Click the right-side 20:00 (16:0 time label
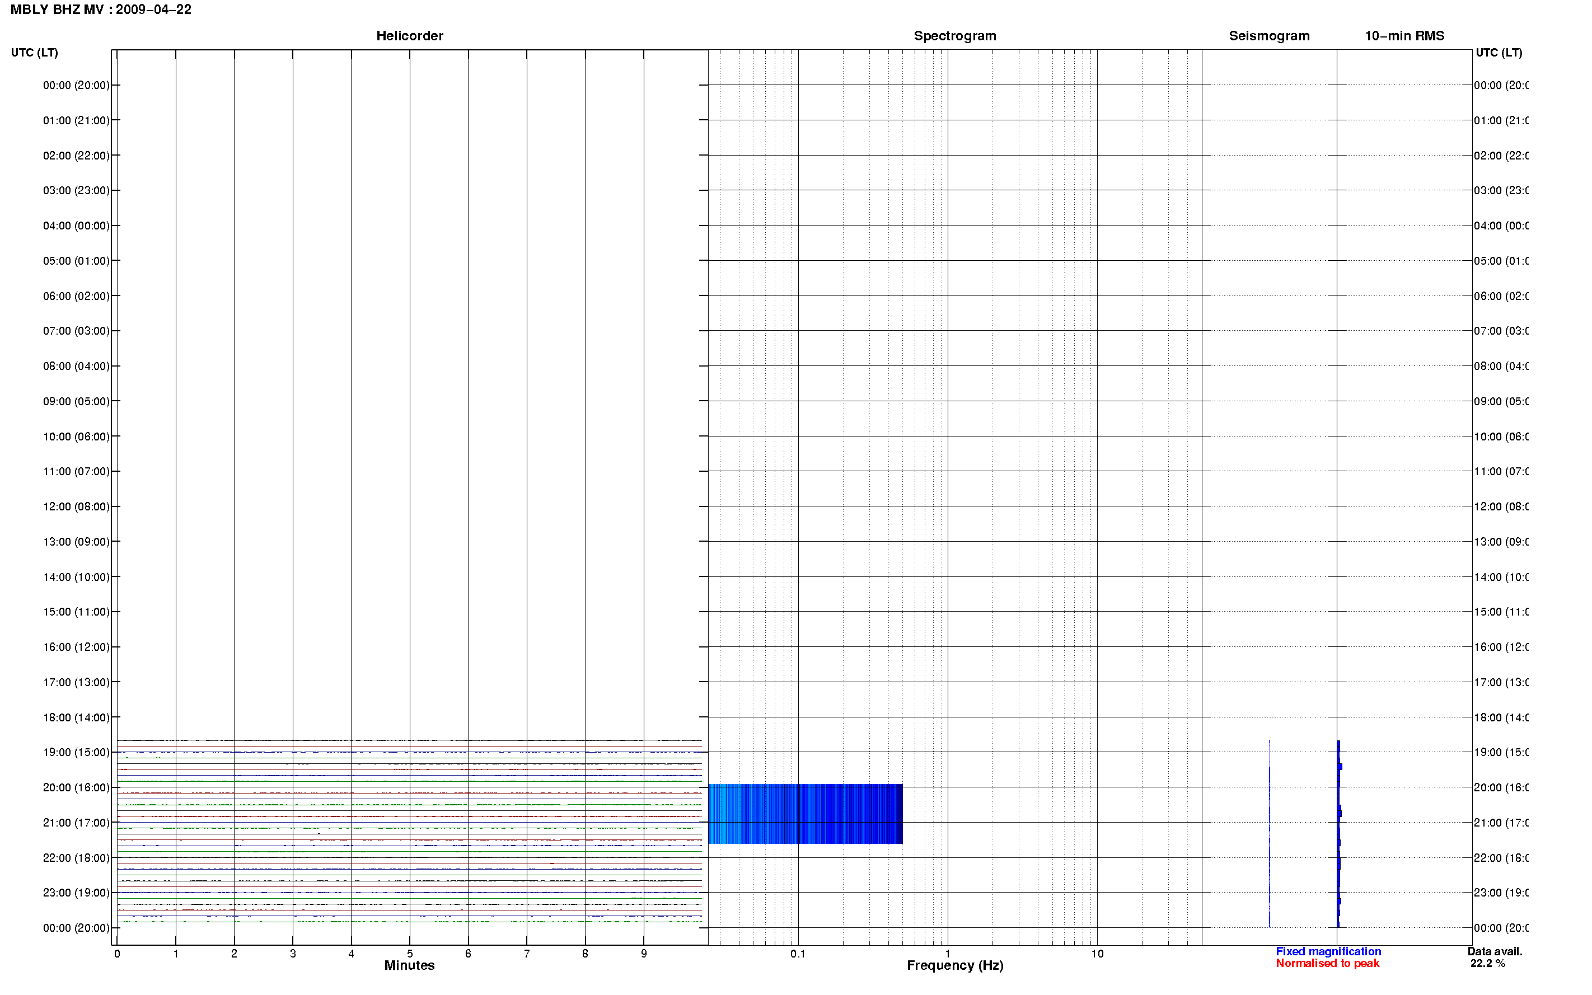This screenshot has height=995, width=1592. click(1501, 788)
